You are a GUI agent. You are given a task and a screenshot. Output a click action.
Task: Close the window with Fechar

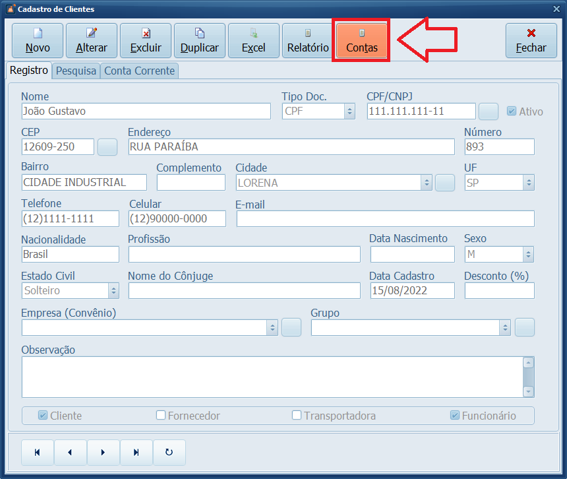tap(531, 40)
